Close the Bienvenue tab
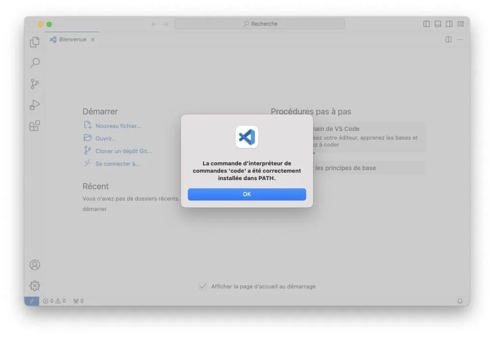 click(93, 40)
